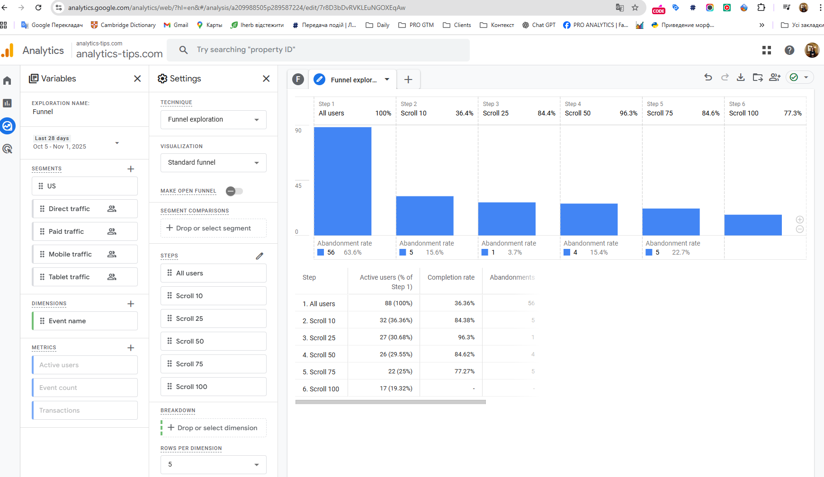Add a new segment with plus icon

click(131, 169)
